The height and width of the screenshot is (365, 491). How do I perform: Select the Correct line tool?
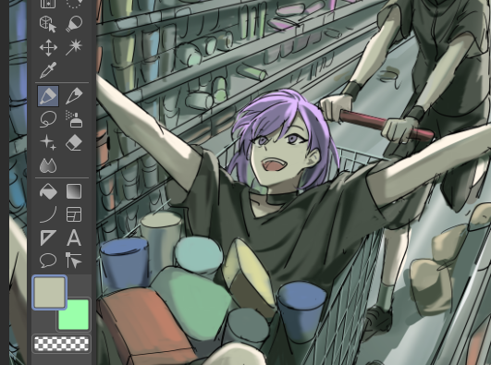coord(74,261)
